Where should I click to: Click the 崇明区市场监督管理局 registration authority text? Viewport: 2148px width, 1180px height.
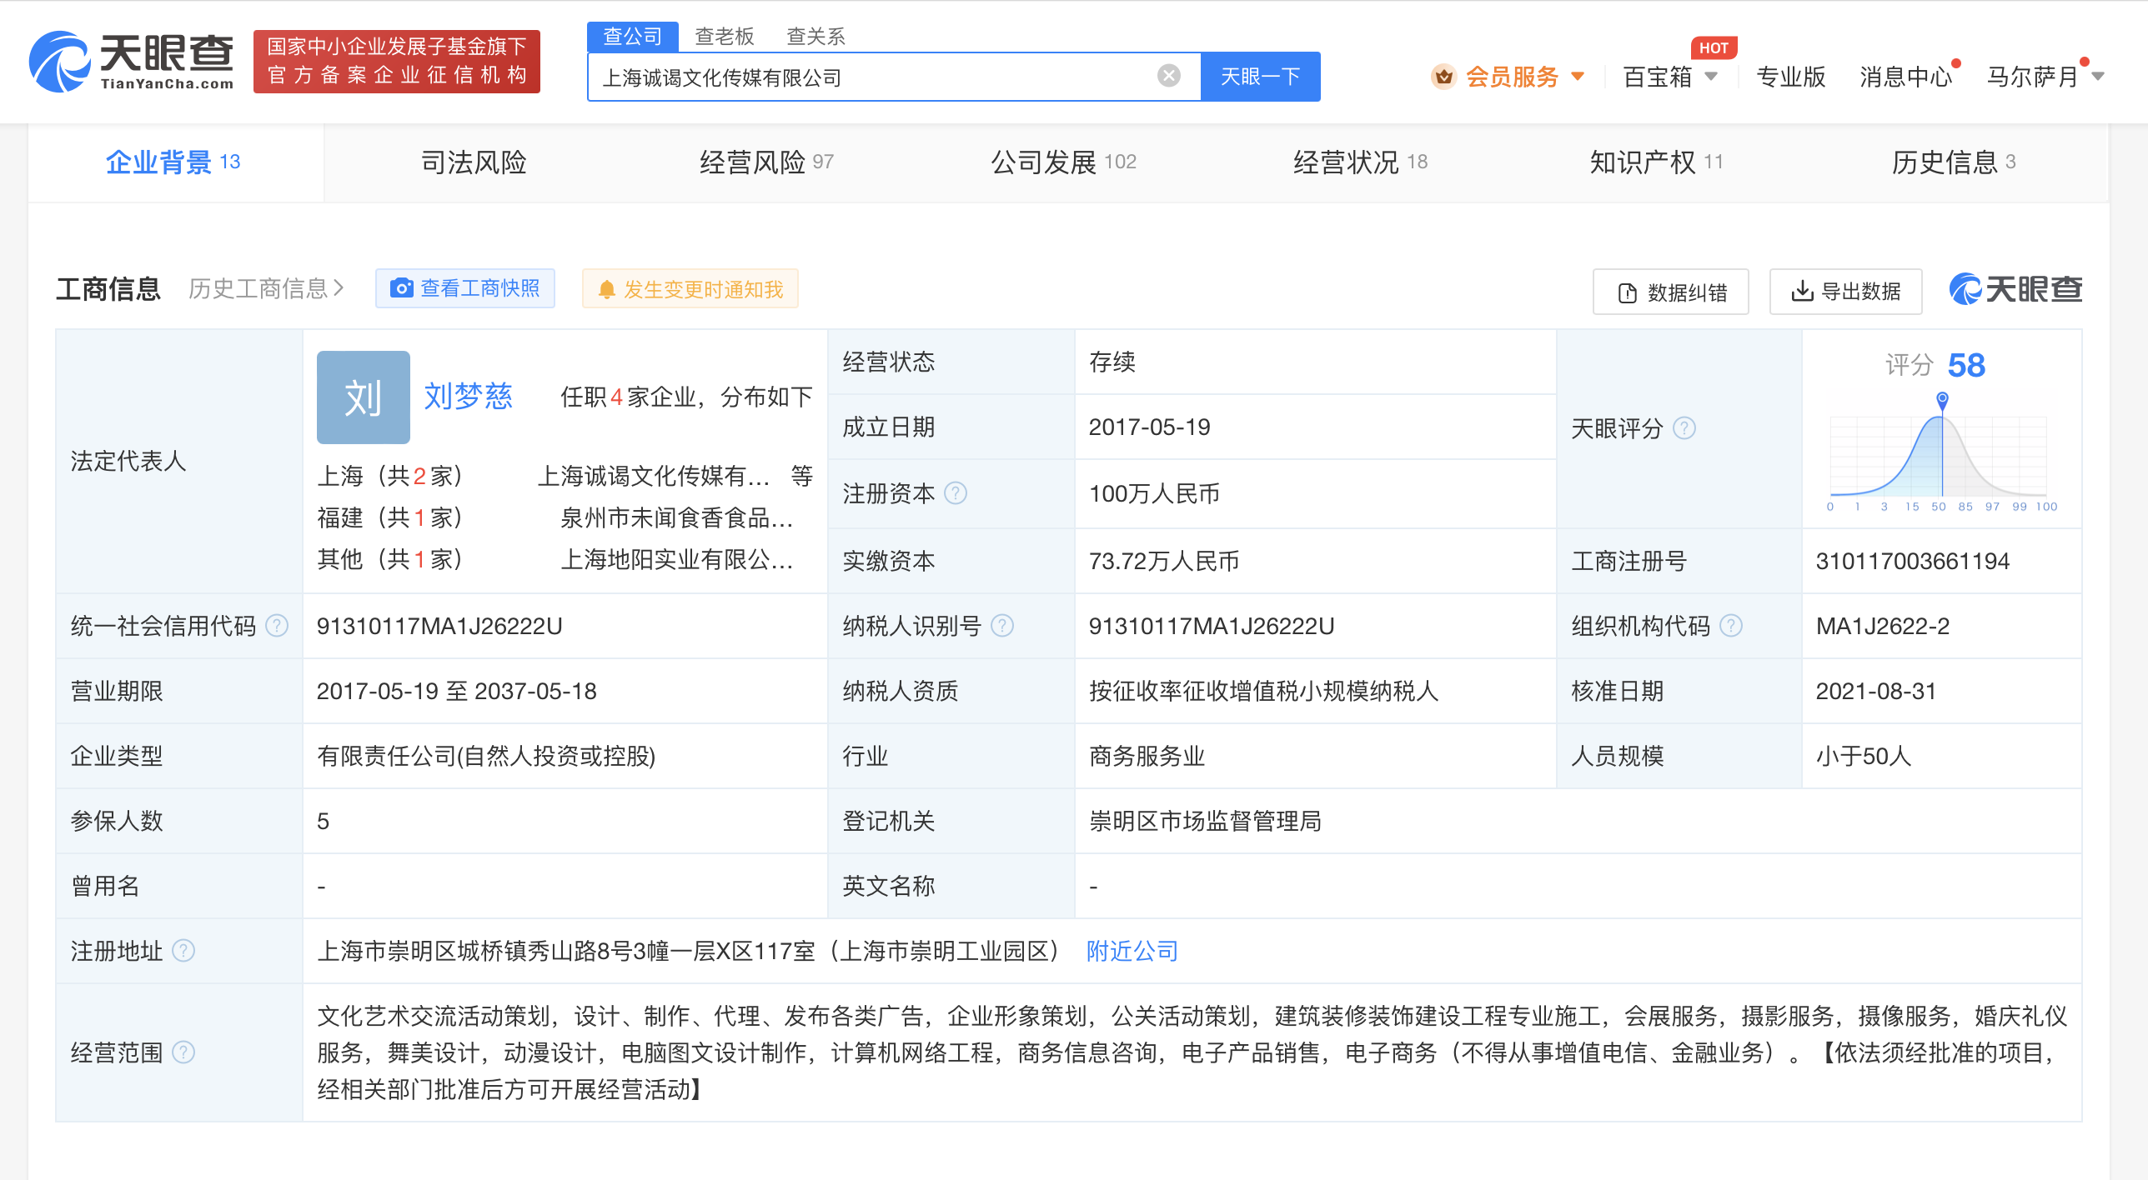coord(1205,821)
